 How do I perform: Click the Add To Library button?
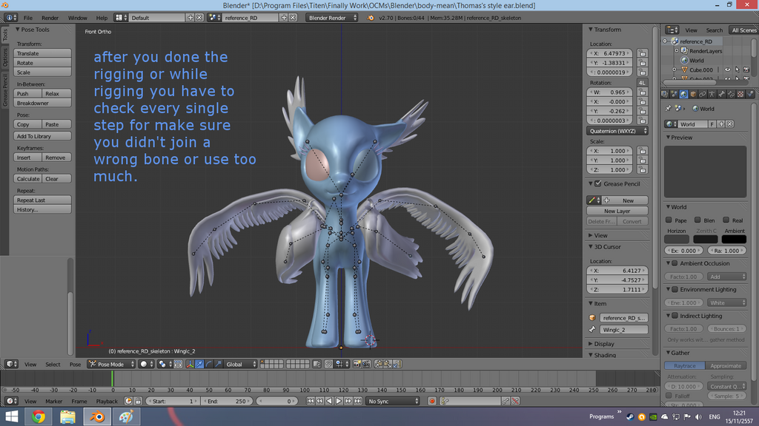click(x=42, y=136)
